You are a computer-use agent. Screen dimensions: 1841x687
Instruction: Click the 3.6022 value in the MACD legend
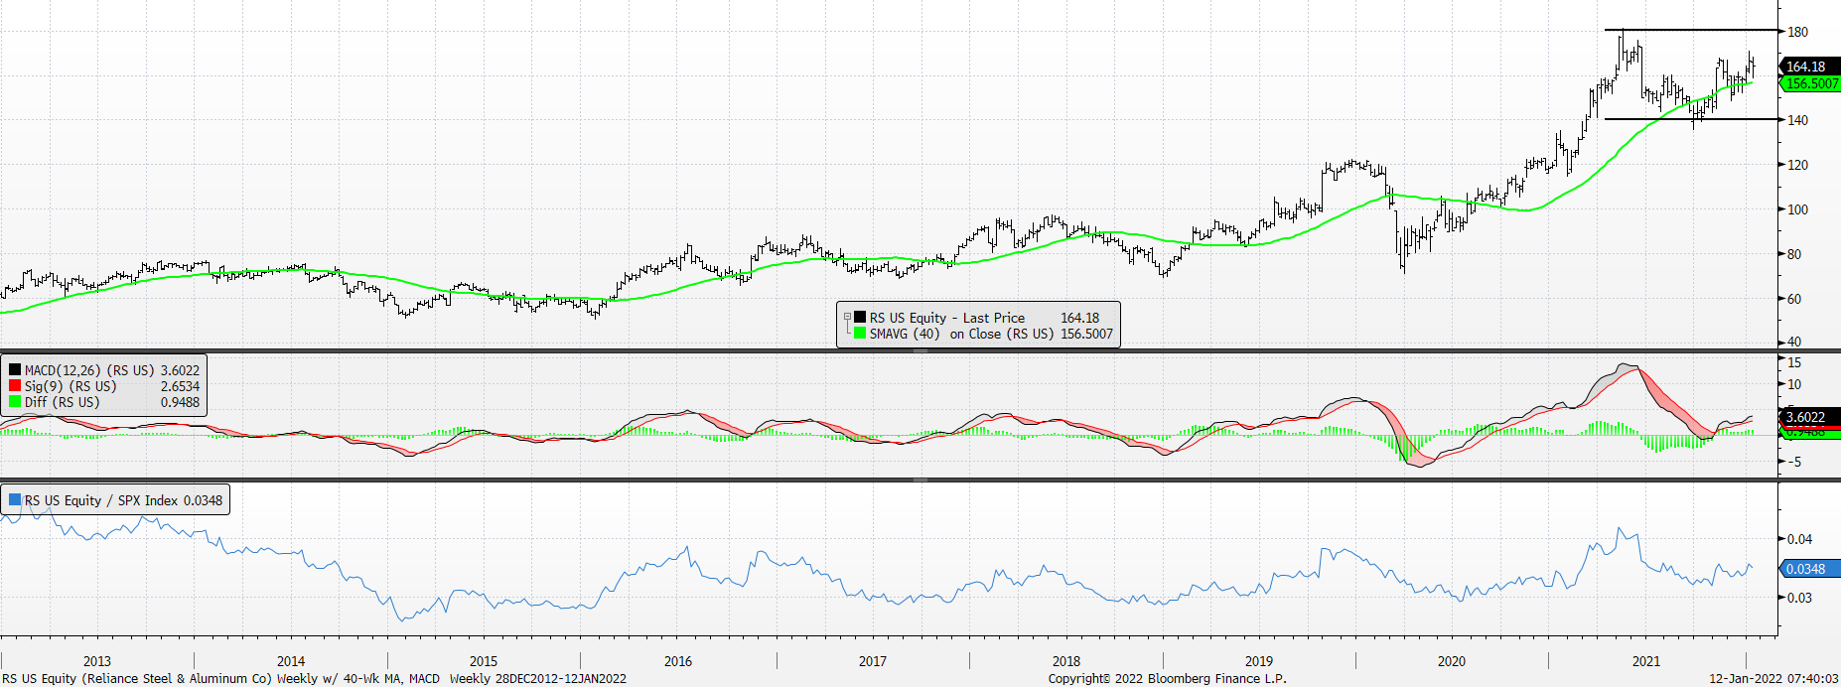point(180,370)
